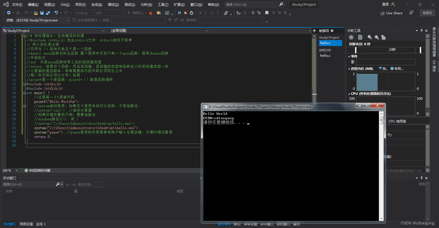
Task: Click the Save All icon
Action: [48, 13]
